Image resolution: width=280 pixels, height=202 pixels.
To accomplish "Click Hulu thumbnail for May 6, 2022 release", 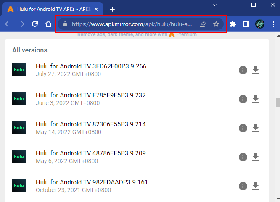I will [19, 157].
